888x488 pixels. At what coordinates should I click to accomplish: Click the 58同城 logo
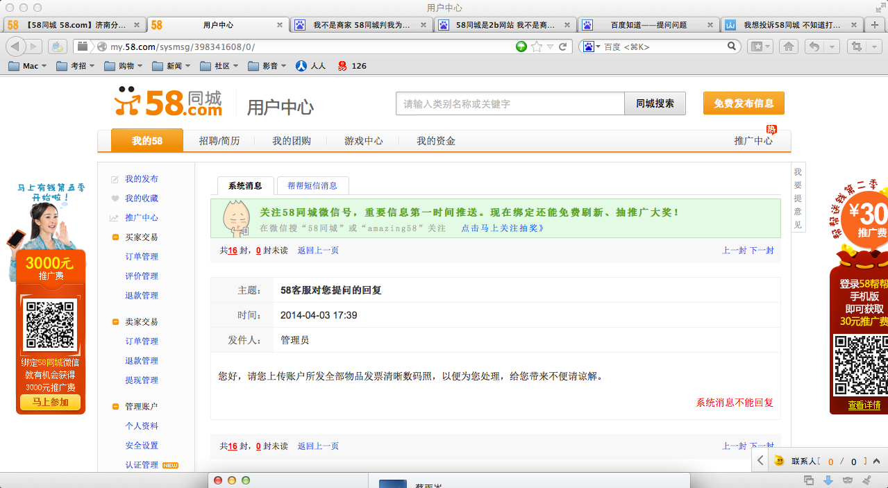(168, 103)
